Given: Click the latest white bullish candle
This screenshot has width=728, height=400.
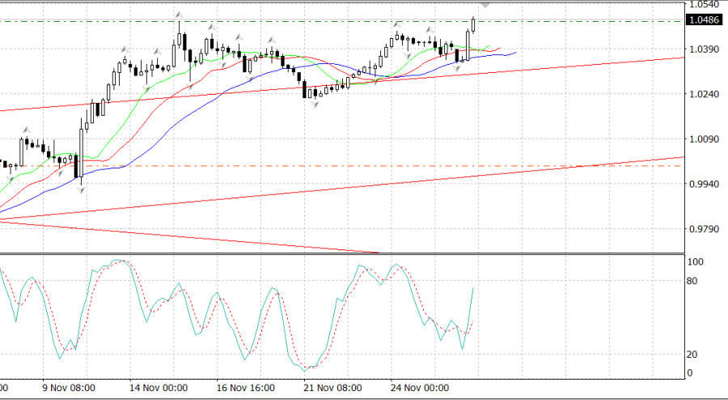Looking at the screenshot, I should coord(473,23).
